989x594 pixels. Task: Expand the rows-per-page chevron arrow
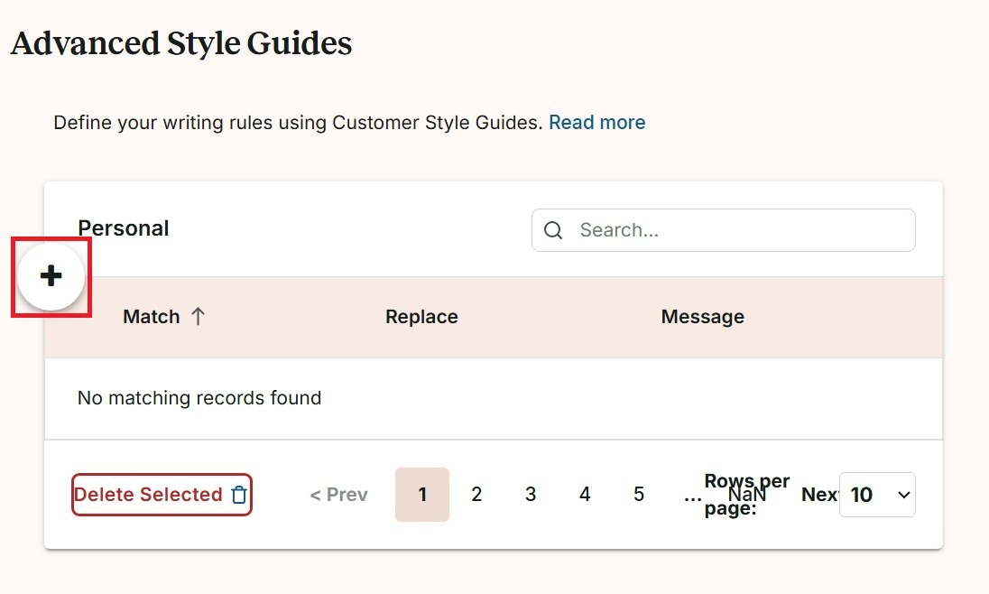(x=903, y=495)
